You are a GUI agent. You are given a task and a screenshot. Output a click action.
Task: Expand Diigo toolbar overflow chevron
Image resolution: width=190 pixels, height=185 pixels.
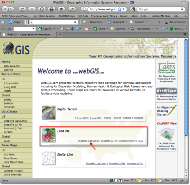click(159, 22)
